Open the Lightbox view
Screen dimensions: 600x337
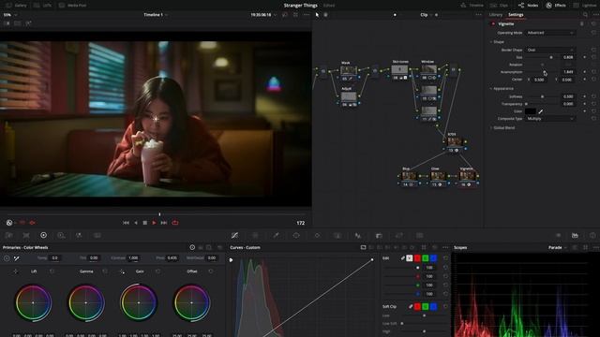(586, 6)
